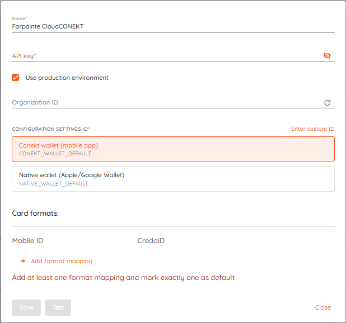Click the Configuration Settings ID label
The image size is (346, 323).
pyautogui.click(x=51, y=129)
